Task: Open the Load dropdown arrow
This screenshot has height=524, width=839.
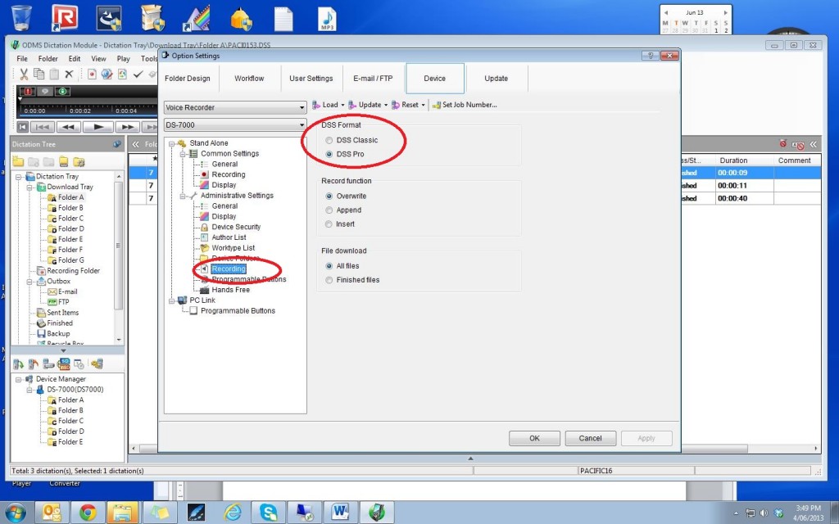Action: pos(342,105)
